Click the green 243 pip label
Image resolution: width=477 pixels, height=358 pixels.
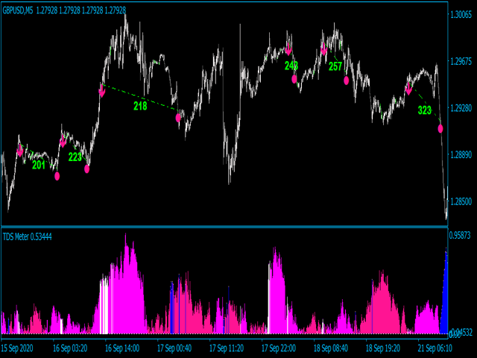pos(291,66)
